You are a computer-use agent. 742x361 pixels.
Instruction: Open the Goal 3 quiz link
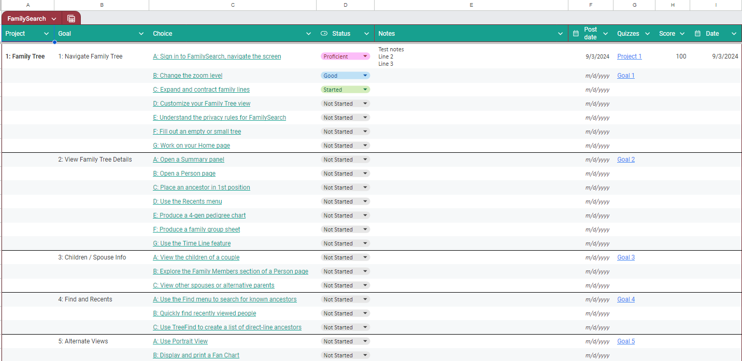pyautogui.click(x=625, y=257)
